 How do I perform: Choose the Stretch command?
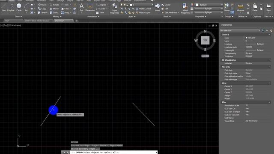pos(43,12)
